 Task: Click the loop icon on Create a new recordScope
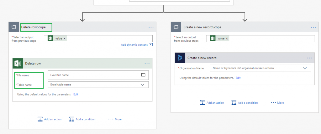click(176, 27)
